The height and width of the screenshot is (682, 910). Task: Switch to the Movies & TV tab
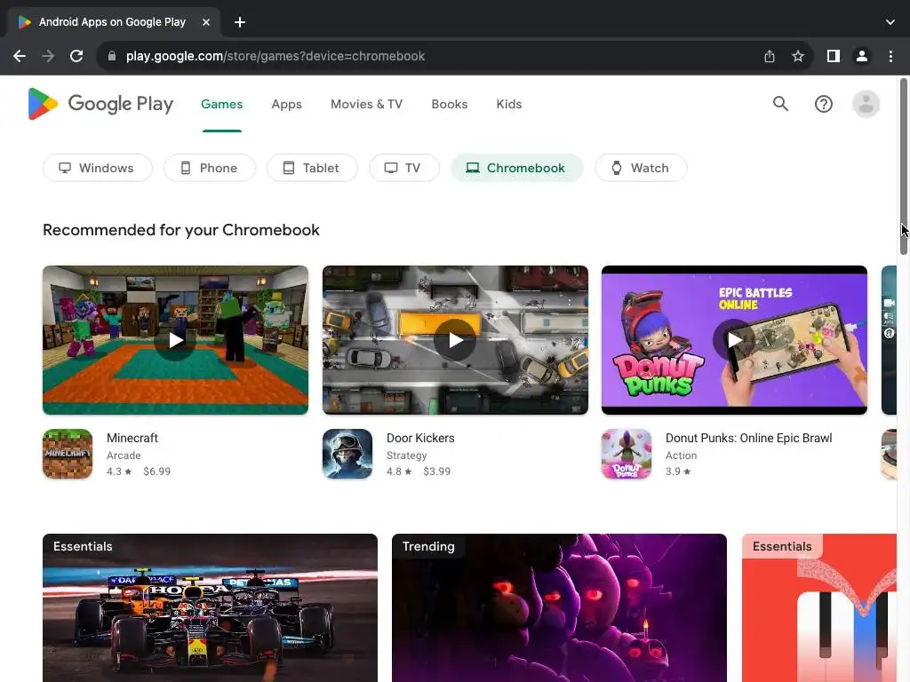[366, 105]
